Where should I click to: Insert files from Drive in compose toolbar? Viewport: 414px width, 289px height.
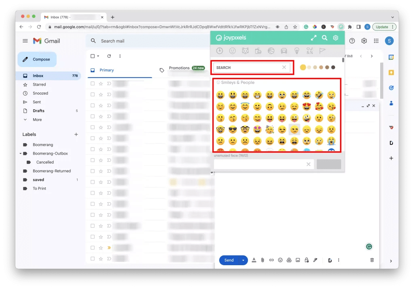coord(289,260)
